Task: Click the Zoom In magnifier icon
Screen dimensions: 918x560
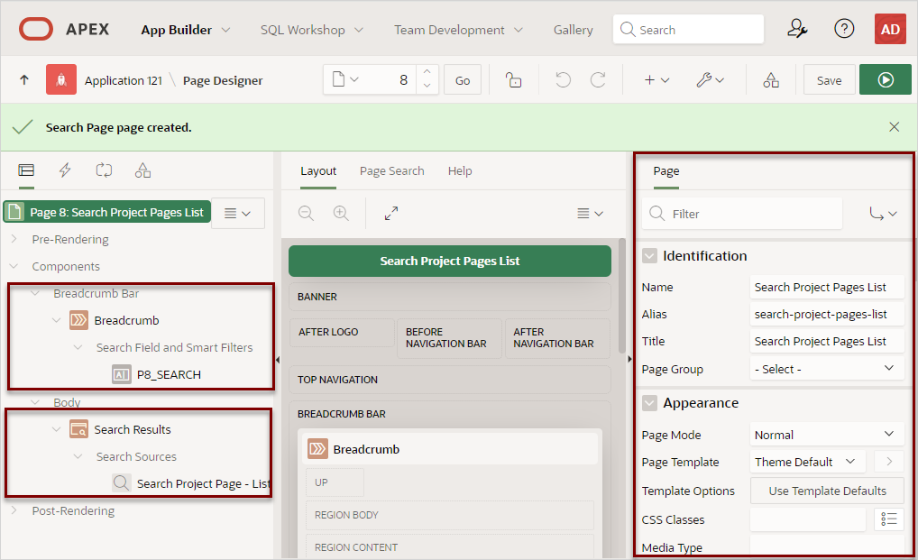Action: 341,213
